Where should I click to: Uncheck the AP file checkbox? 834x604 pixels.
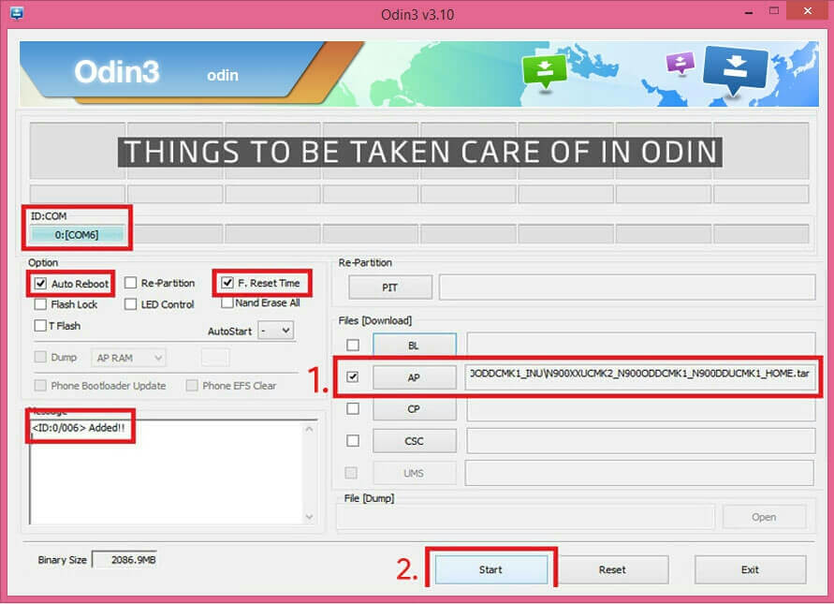(x=352, y=376)
